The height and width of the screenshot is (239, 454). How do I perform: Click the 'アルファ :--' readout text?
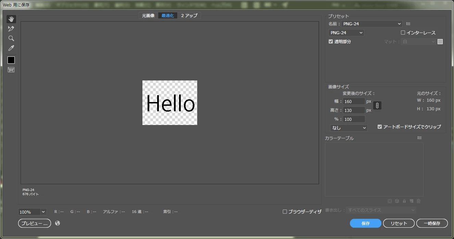pos(114,212)
